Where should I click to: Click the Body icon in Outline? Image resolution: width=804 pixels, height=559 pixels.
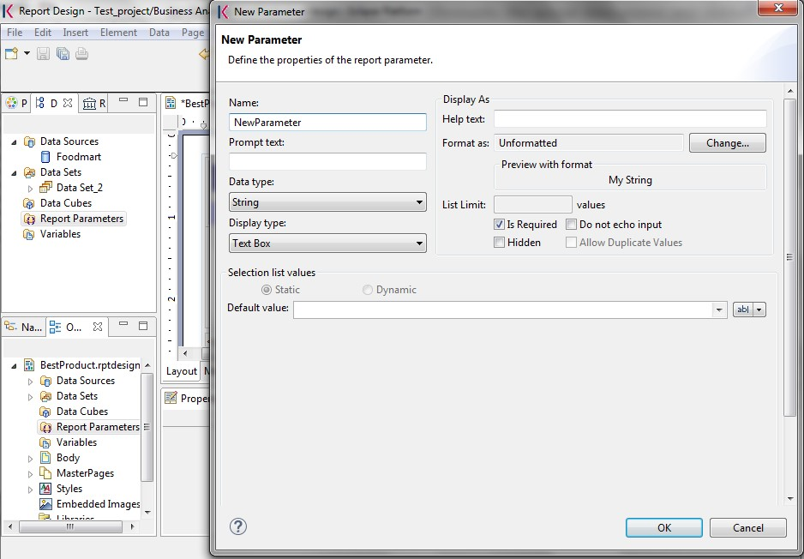point(45,458)
